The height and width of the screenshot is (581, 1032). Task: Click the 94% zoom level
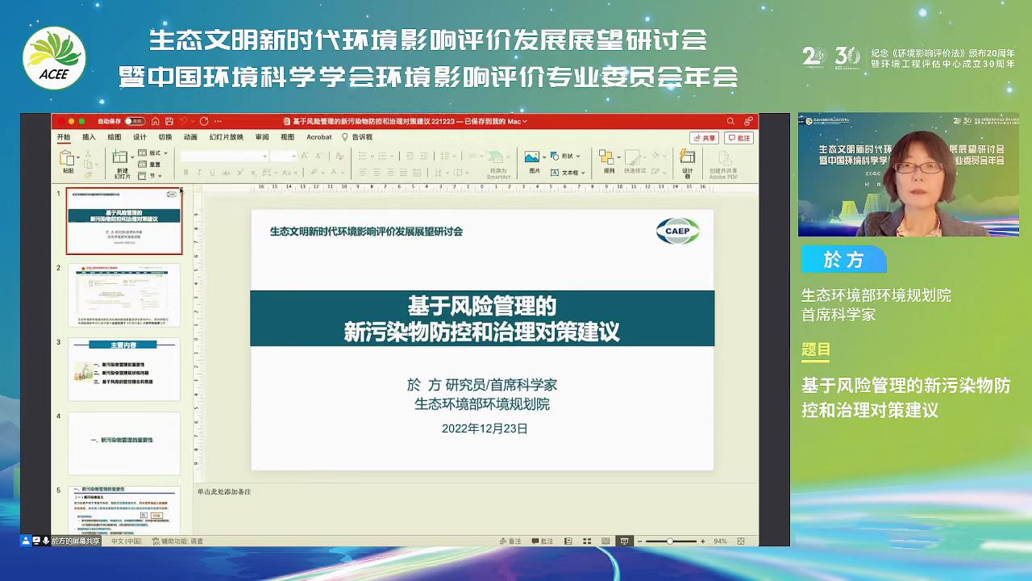(720, 541)
